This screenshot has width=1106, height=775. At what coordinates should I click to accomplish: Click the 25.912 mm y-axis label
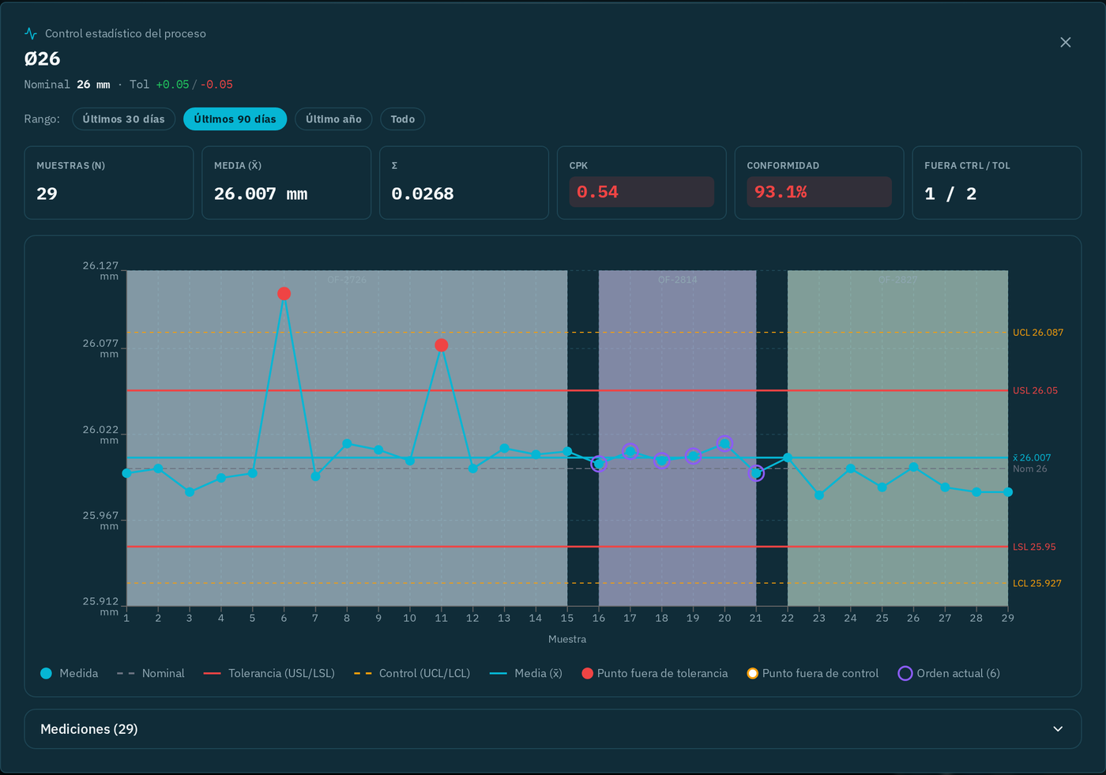101,606
